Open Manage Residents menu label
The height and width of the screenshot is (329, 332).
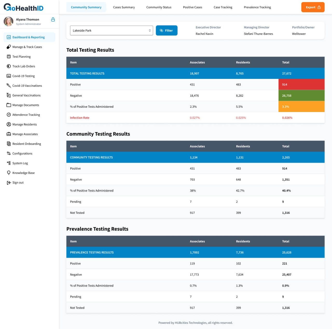(25, 124)
